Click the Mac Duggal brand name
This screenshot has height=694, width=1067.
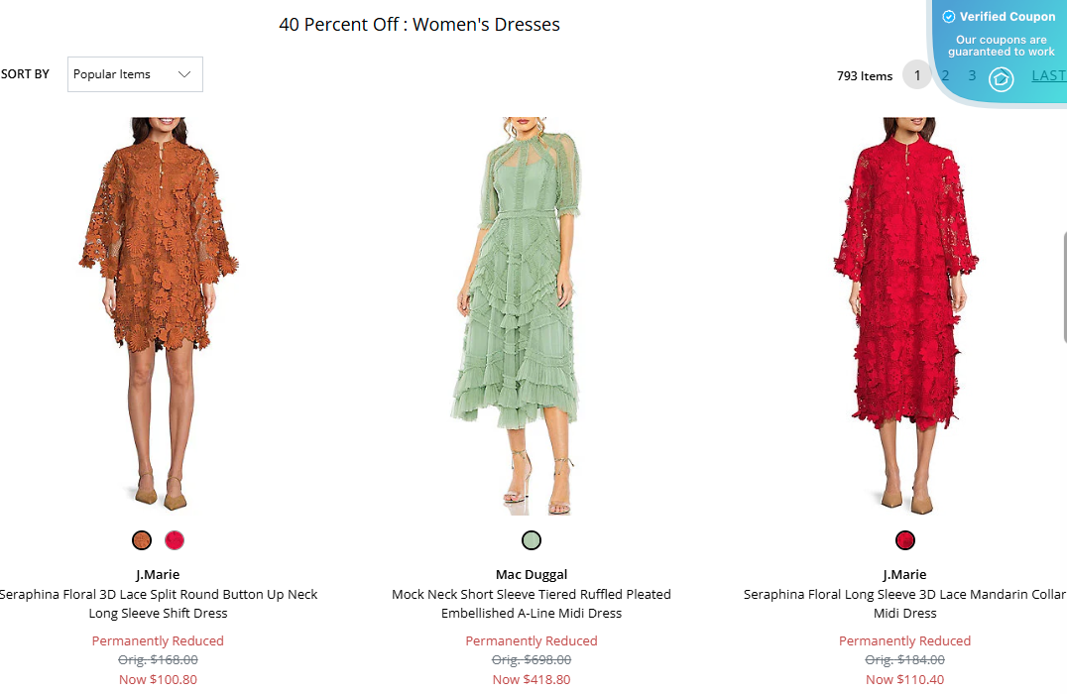532,574
